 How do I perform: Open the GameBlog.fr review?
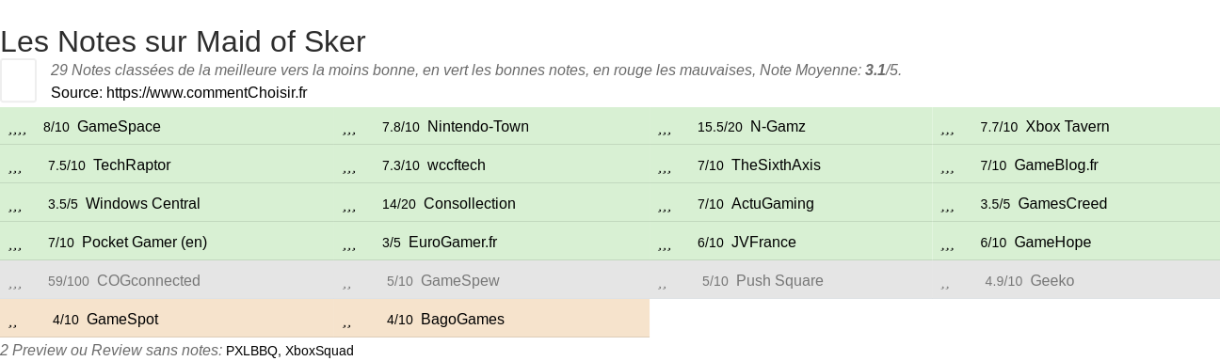1056,165
